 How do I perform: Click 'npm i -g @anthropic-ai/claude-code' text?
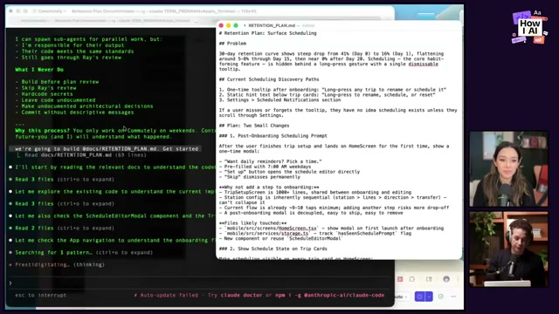[x=329, y=295]
